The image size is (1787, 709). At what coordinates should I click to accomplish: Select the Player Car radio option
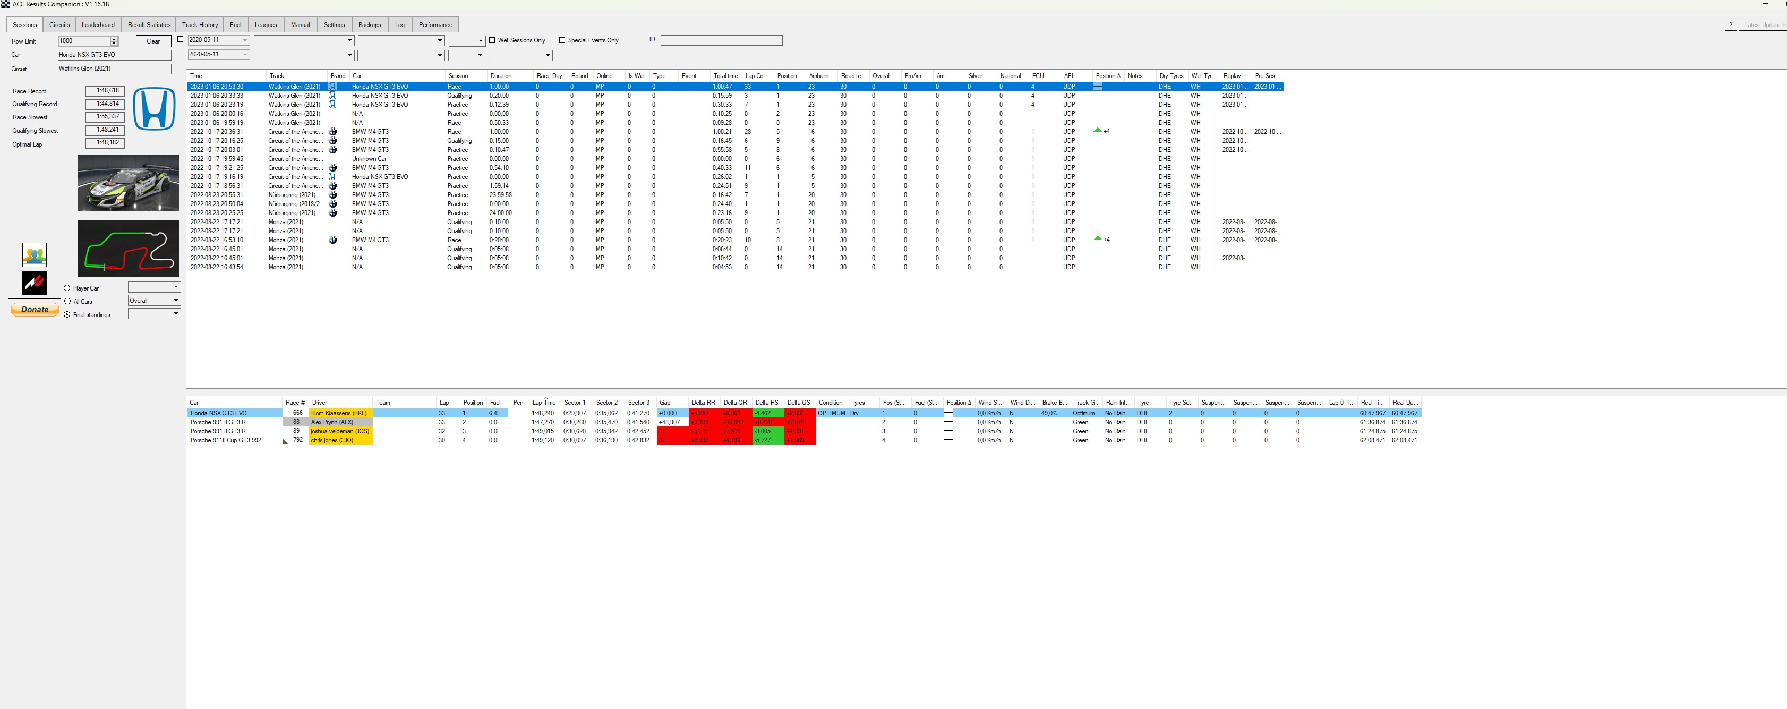click(x=67, y=288)
